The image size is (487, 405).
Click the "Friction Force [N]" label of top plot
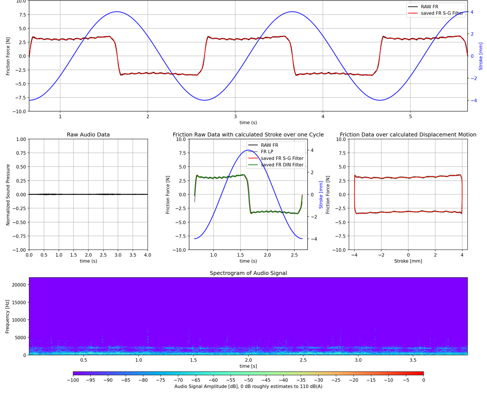click(x=8, y=56)
